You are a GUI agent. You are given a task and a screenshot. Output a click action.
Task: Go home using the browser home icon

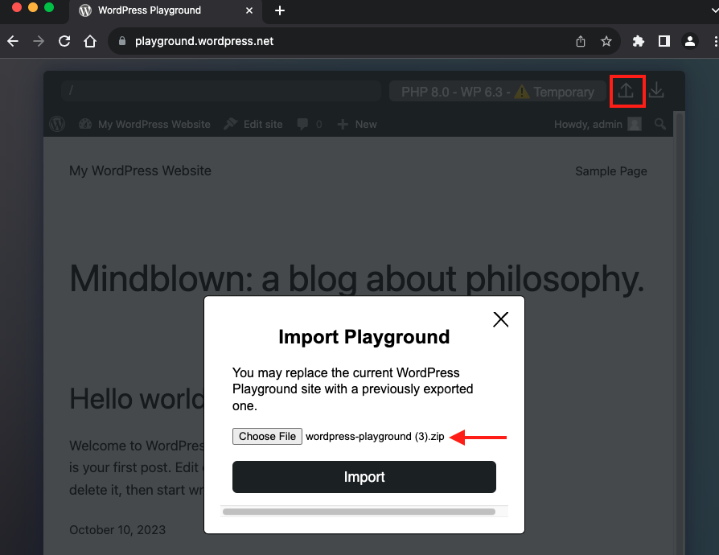click(x=91, y=41)
